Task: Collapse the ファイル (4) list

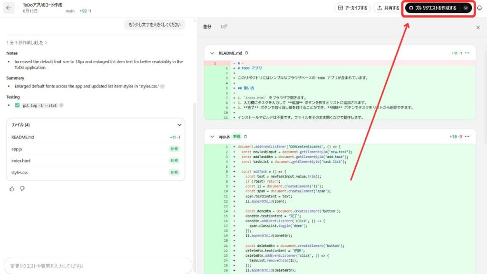Action: [x=179, y=125]
